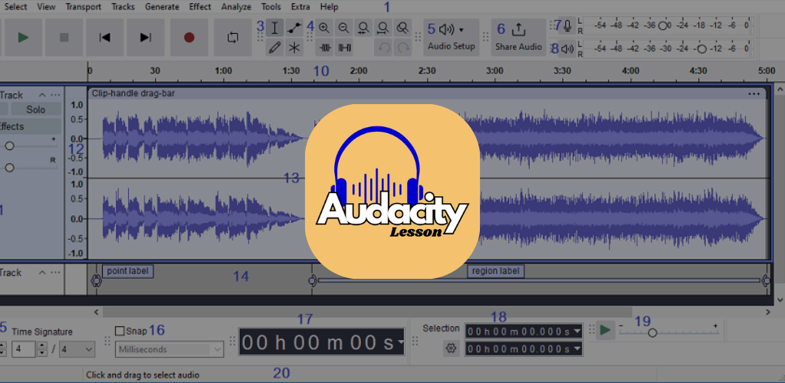This screenshot has height=383, width=785.
Task: Open the Selection settings gear icon
Action: point(451,349)
